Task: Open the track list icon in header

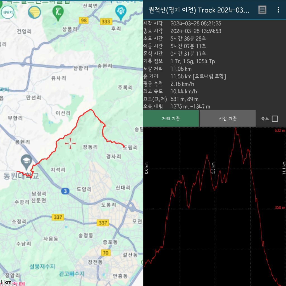Action: pyautogui.click(x=262, y=10)
